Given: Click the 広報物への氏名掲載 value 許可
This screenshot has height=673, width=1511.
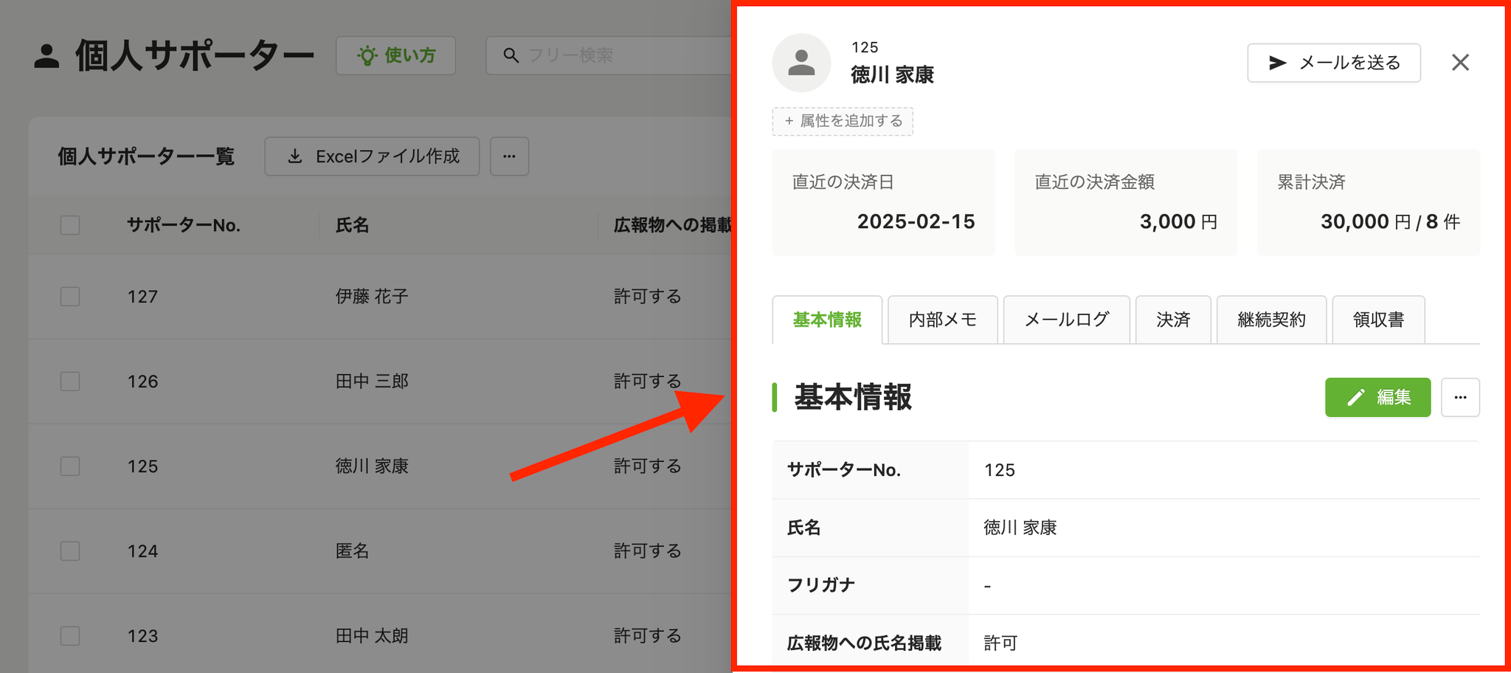Looking at the screenshot, I should click(1000, 643).
